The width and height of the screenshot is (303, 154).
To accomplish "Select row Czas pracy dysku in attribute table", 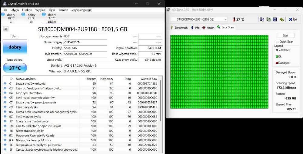I will 81,107.
